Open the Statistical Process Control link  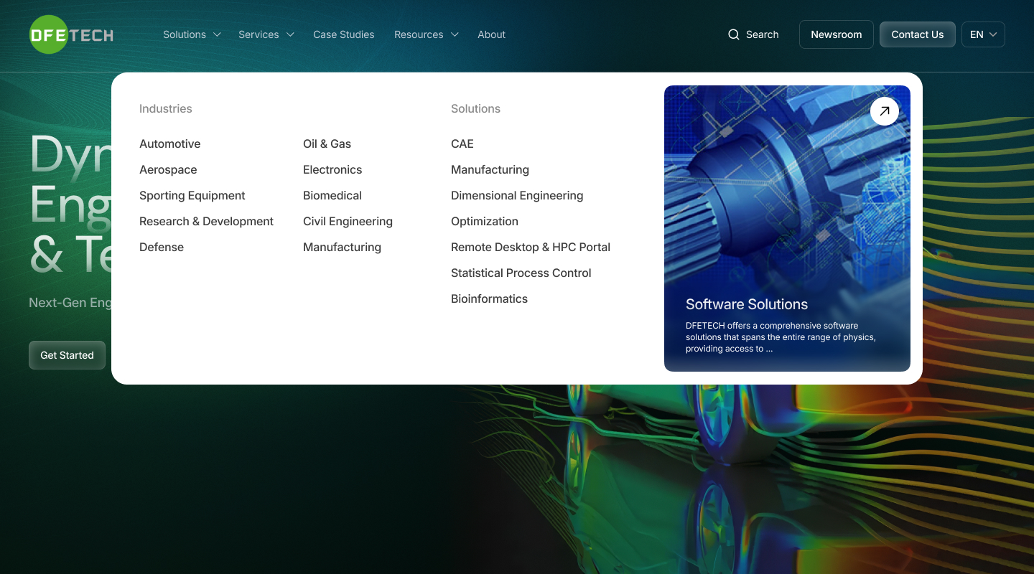[x=521, y=273]
